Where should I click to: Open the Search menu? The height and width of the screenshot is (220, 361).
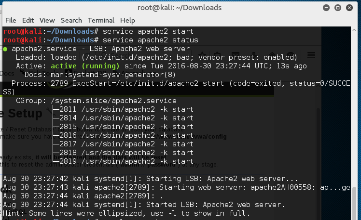pyautogui.click(x=71, y=20)
